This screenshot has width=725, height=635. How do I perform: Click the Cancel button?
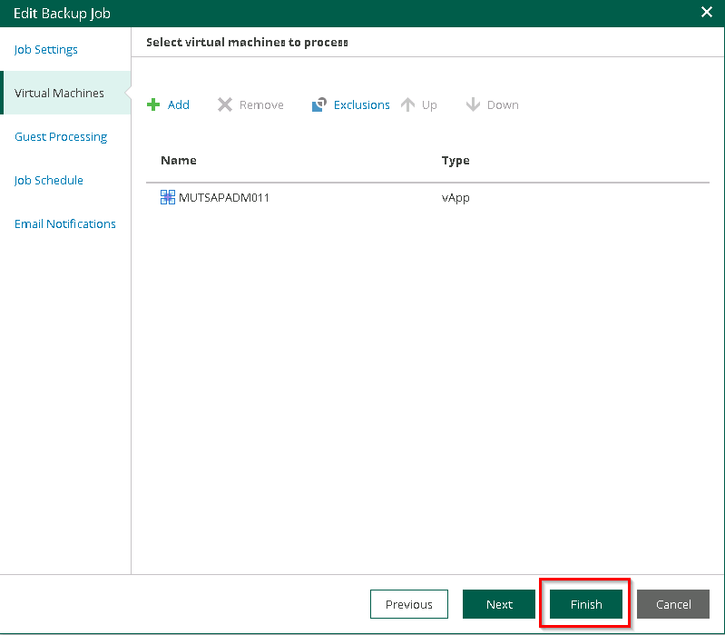pos(673,604)
